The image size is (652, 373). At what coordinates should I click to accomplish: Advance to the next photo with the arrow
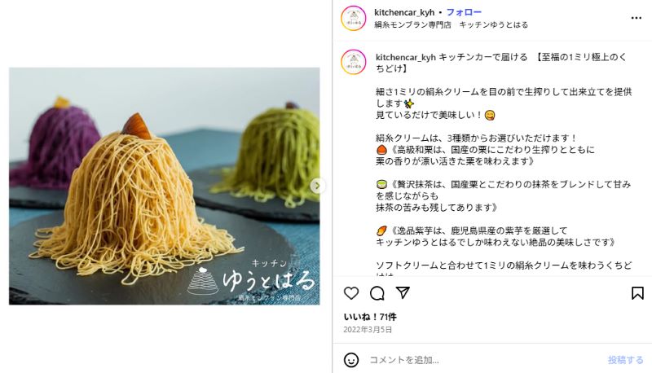click(317, 186)
